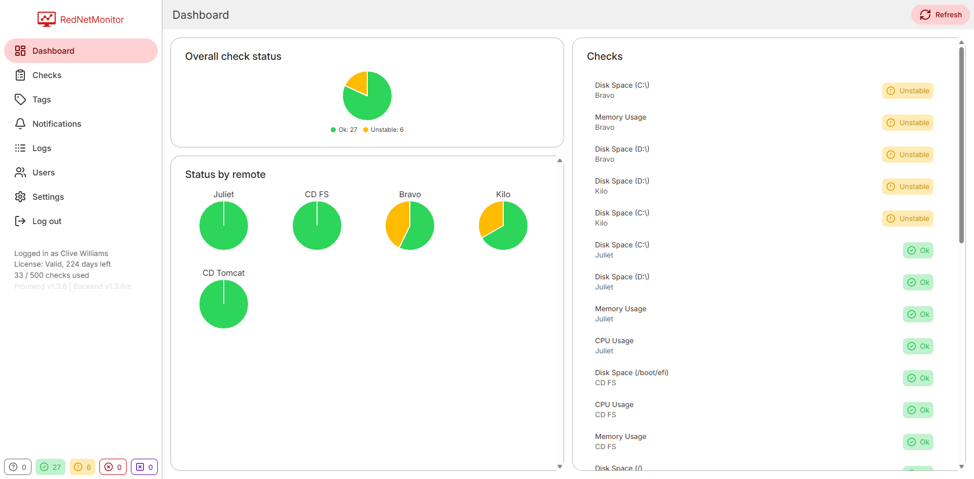Click Ok badge for Disk Space (C:\) Juliet
The image size is (974, 479).
[918, 250]
